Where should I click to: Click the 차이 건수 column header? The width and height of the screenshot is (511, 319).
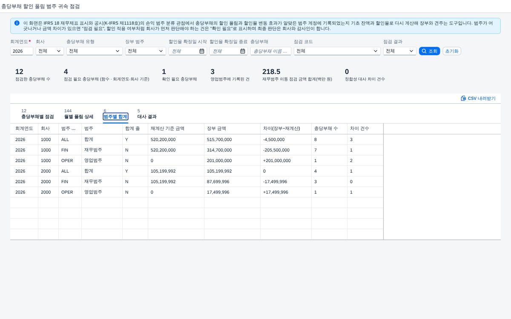pyautogui.click(x=365, y=129)
